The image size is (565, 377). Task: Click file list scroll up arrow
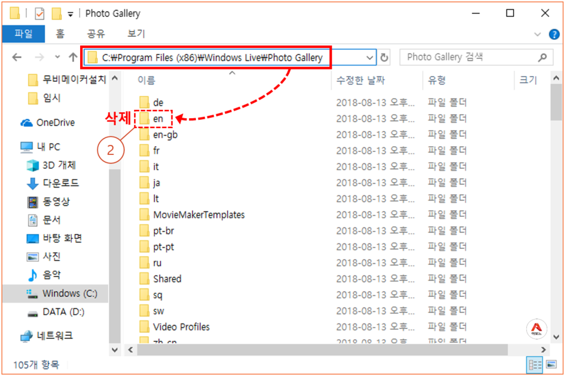556,78
